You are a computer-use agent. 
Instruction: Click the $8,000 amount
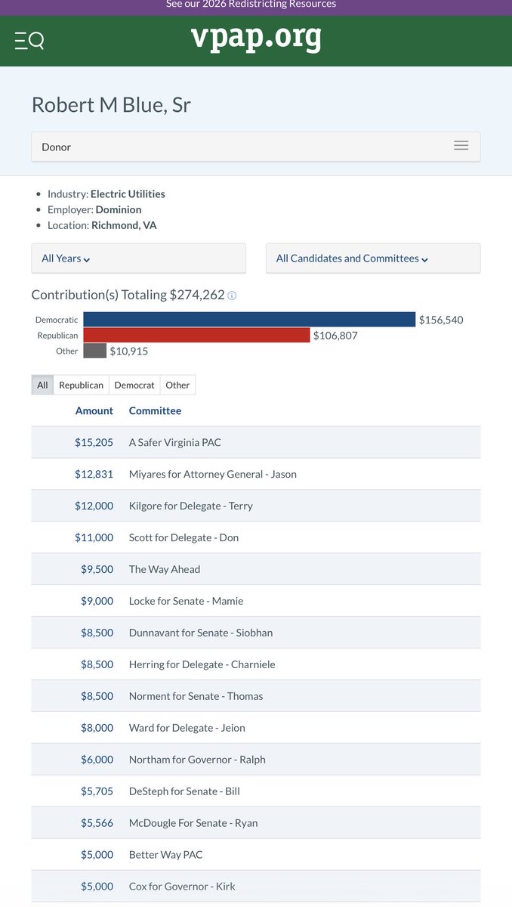coord(97,728)
